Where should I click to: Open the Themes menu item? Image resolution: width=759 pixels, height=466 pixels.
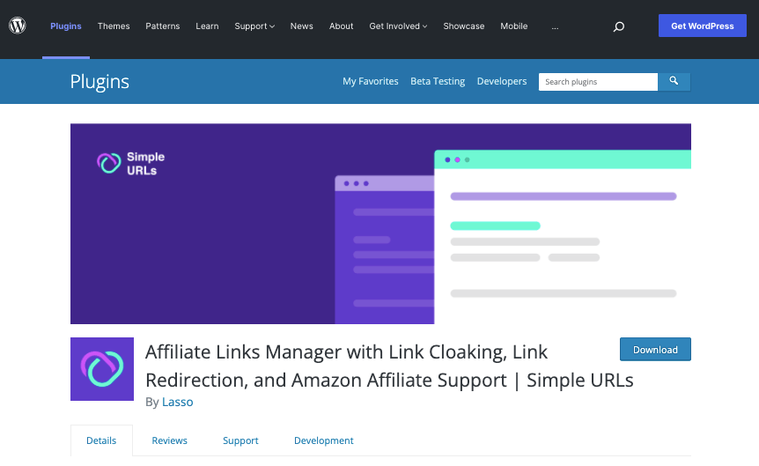point(114,26)
